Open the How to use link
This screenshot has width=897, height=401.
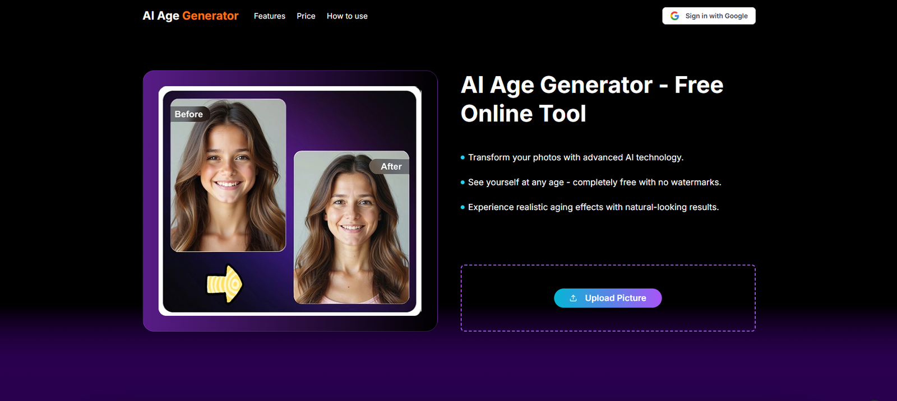click(x=347, y=16)
